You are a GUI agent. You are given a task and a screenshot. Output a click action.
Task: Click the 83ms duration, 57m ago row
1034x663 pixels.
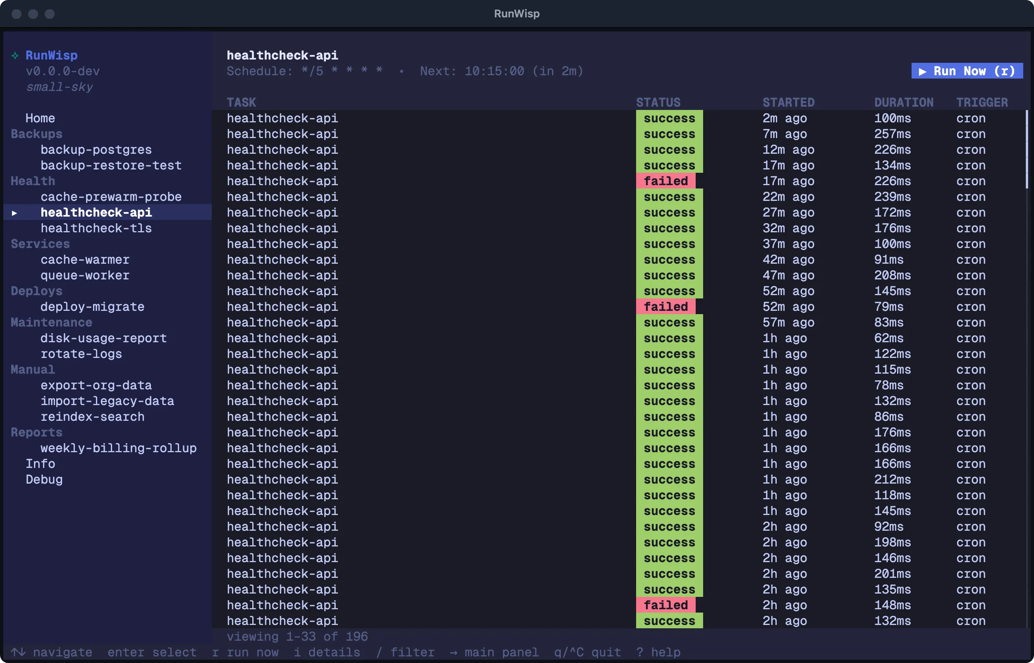tap(888, 322)
